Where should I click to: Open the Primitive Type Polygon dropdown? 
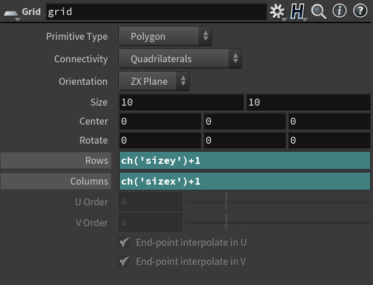165,36
